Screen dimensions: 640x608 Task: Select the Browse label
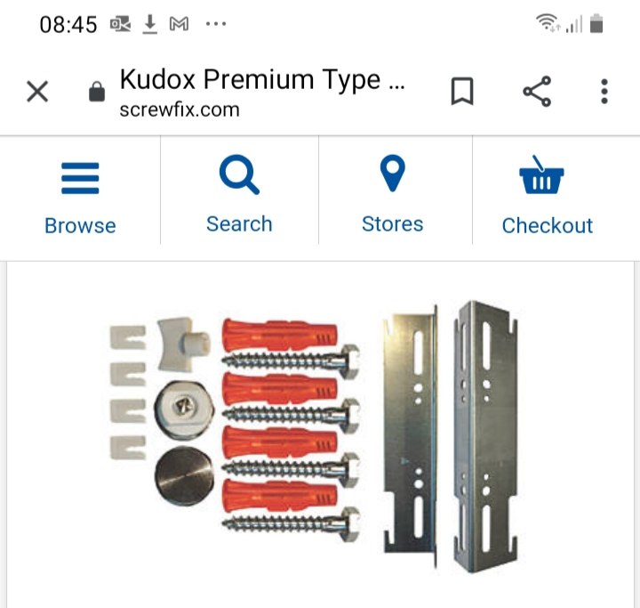80,226
